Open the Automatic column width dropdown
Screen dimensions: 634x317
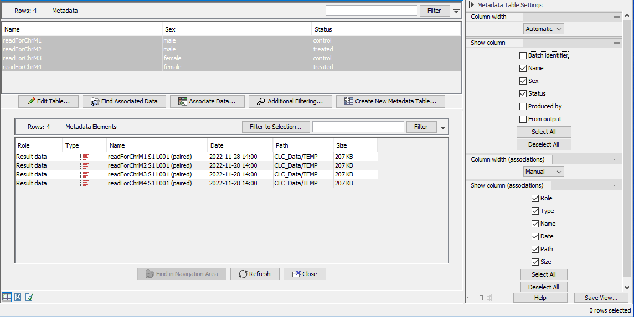coord(543,29)
